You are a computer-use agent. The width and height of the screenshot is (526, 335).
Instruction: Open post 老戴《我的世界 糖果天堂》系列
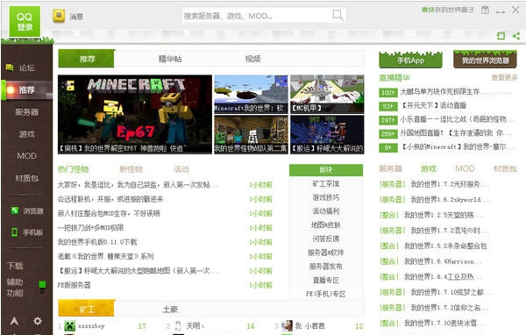click(106, 256)
